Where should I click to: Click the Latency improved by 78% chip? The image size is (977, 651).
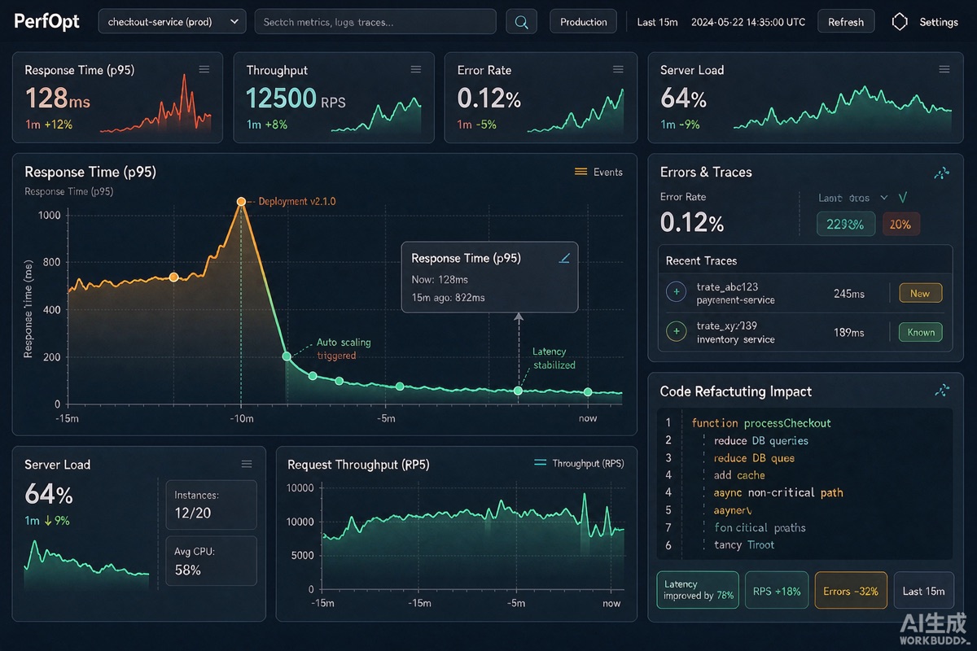(699, 590)
